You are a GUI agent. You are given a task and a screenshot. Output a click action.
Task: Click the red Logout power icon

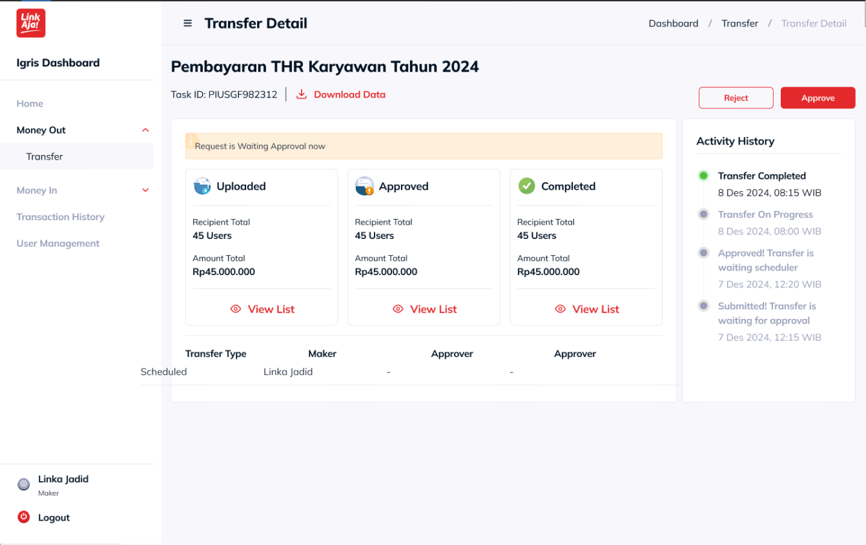click(x=24, y=517)
